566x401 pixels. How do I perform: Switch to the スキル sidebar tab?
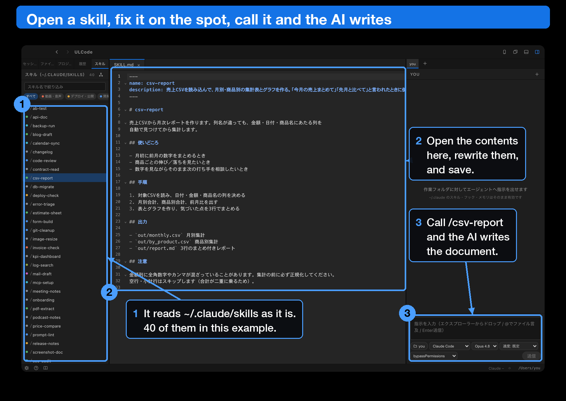[x=100, y=64]
